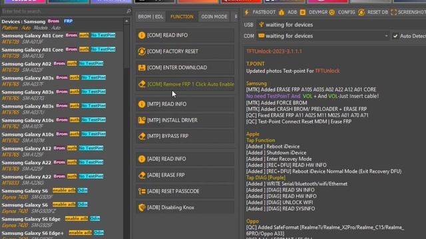Viewport: 426px width, 239px height.
Task: Select Samsung Galaxy S6 Edge+ device
Action: (62, 234)
